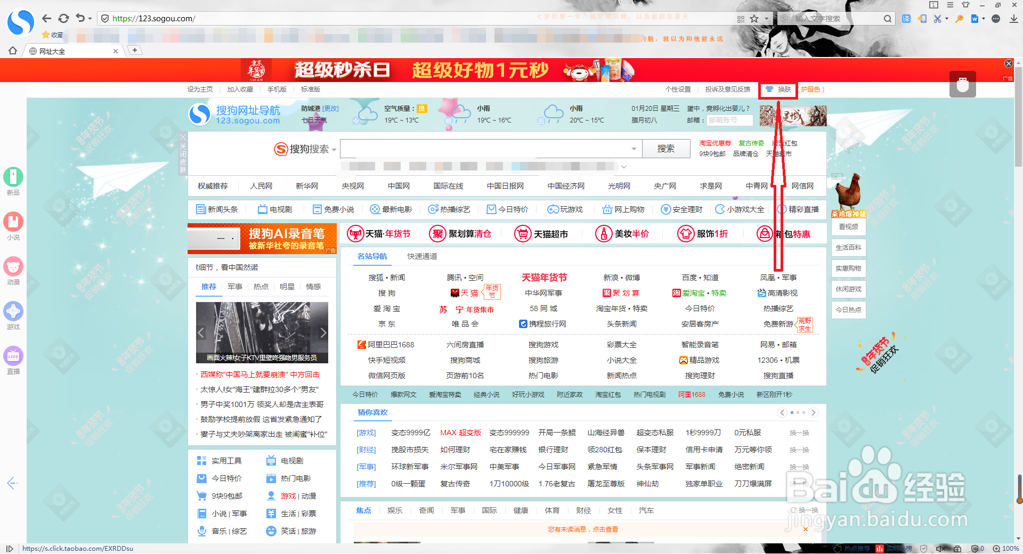
Task: Click the undo closed tab icon
Action: coord(80,19)
